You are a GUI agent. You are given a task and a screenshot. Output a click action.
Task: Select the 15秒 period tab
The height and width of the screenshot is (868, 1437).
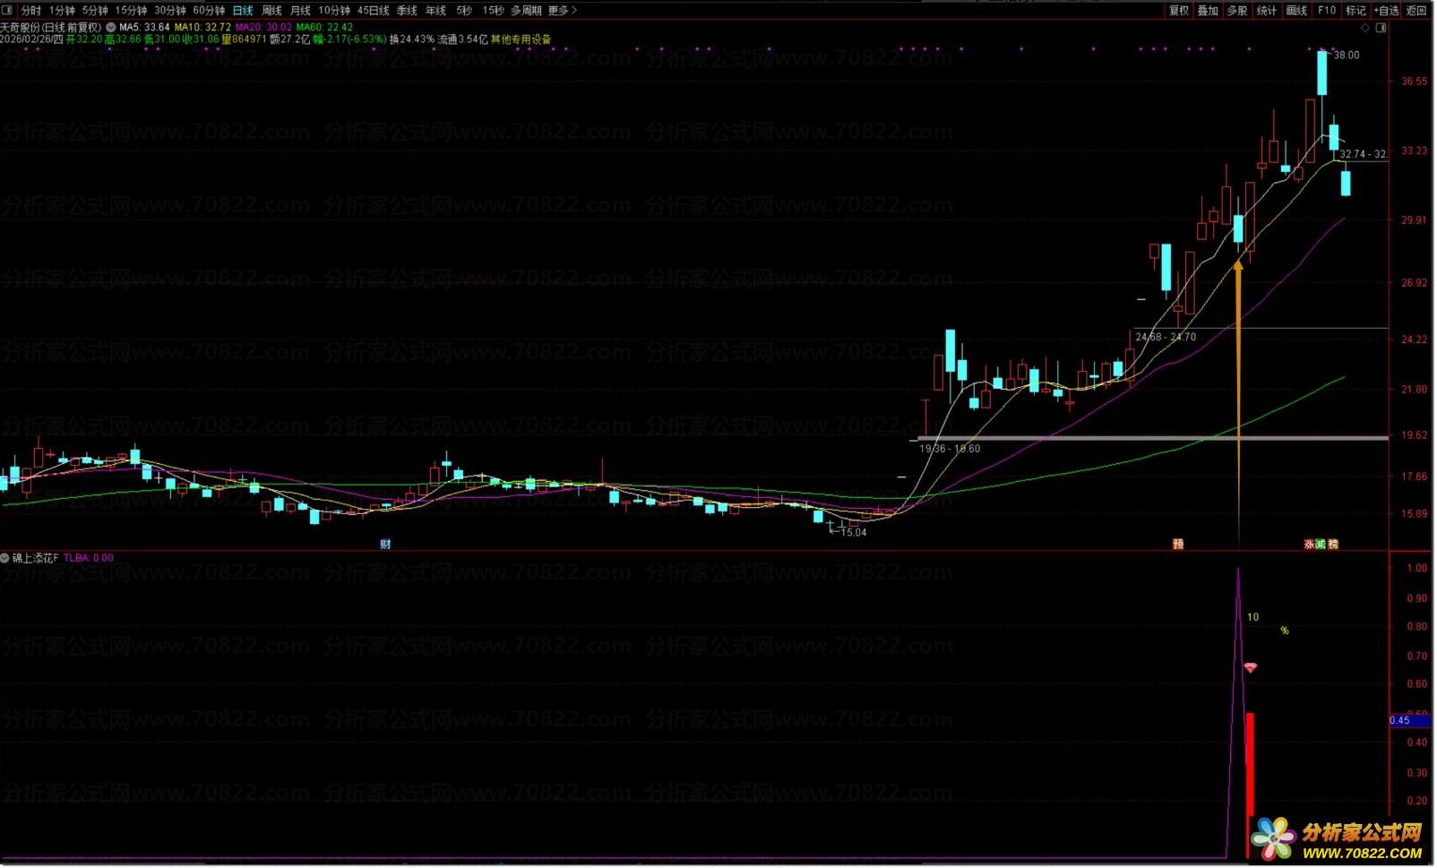tap(493, 11)
